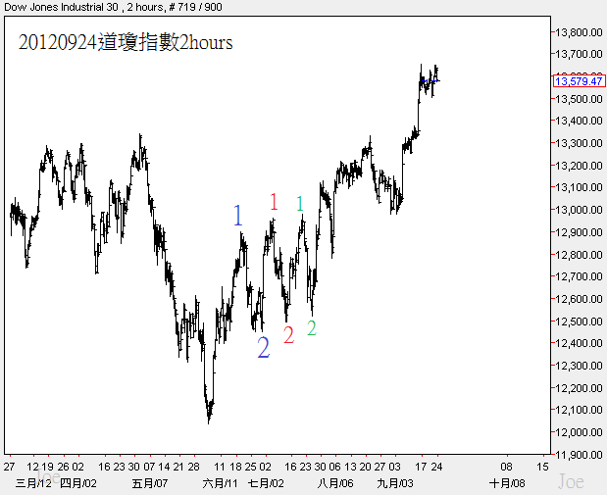The image size is (607, 495).
Task: Click the date tick label 14
Action: pyautogui.click(x=164, y=467)
